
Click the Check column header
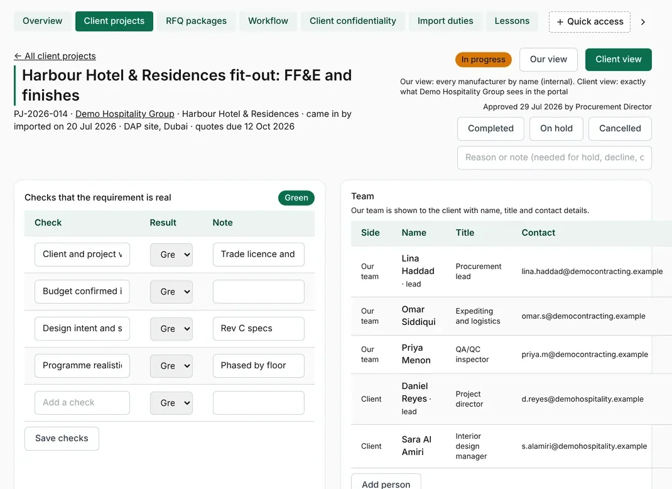click(x=48, y=223)
